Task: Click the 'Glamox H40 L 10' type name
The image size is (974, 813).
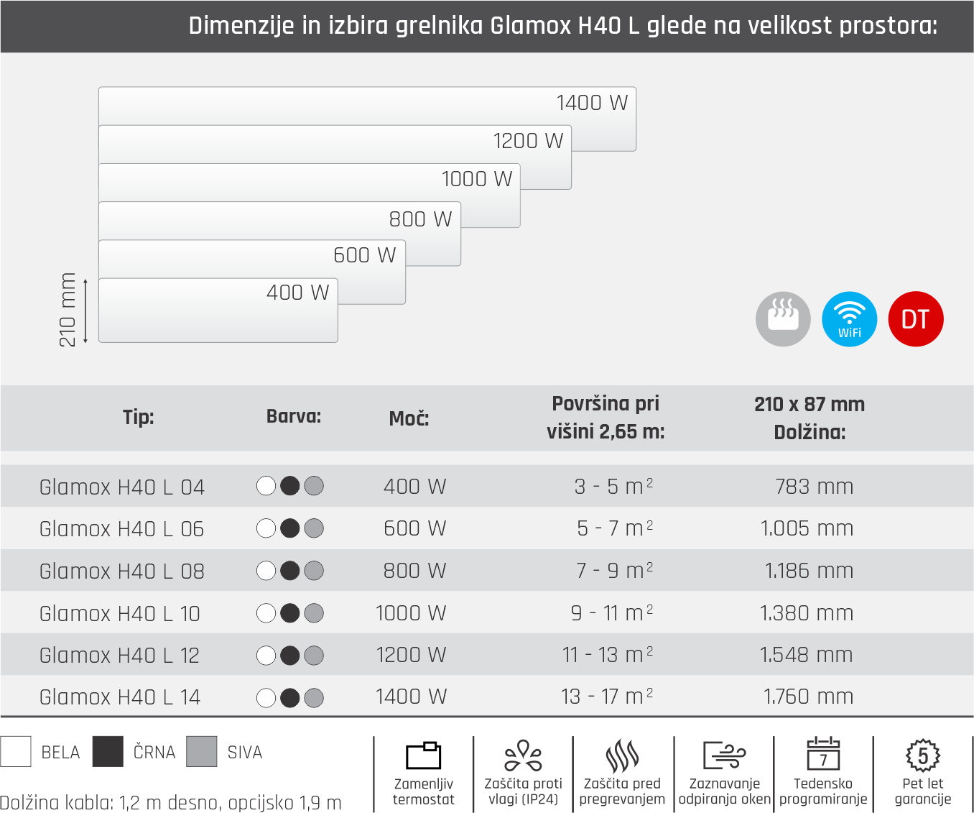Action: coord(120,613)
